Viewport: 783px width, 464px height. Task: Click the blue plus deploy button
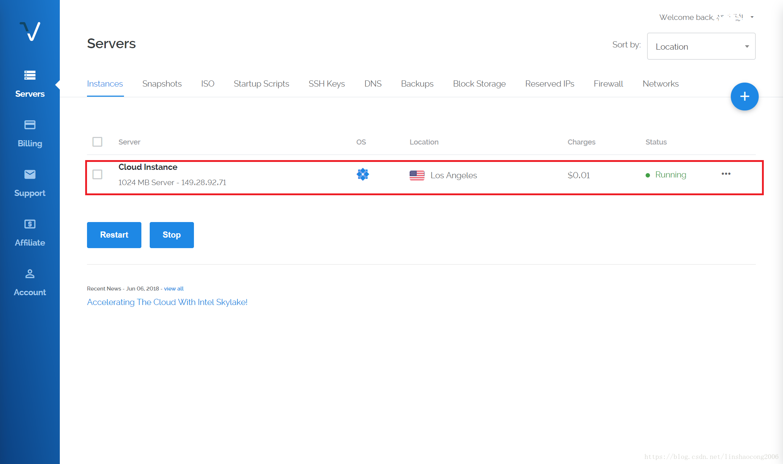coord(744,96)
